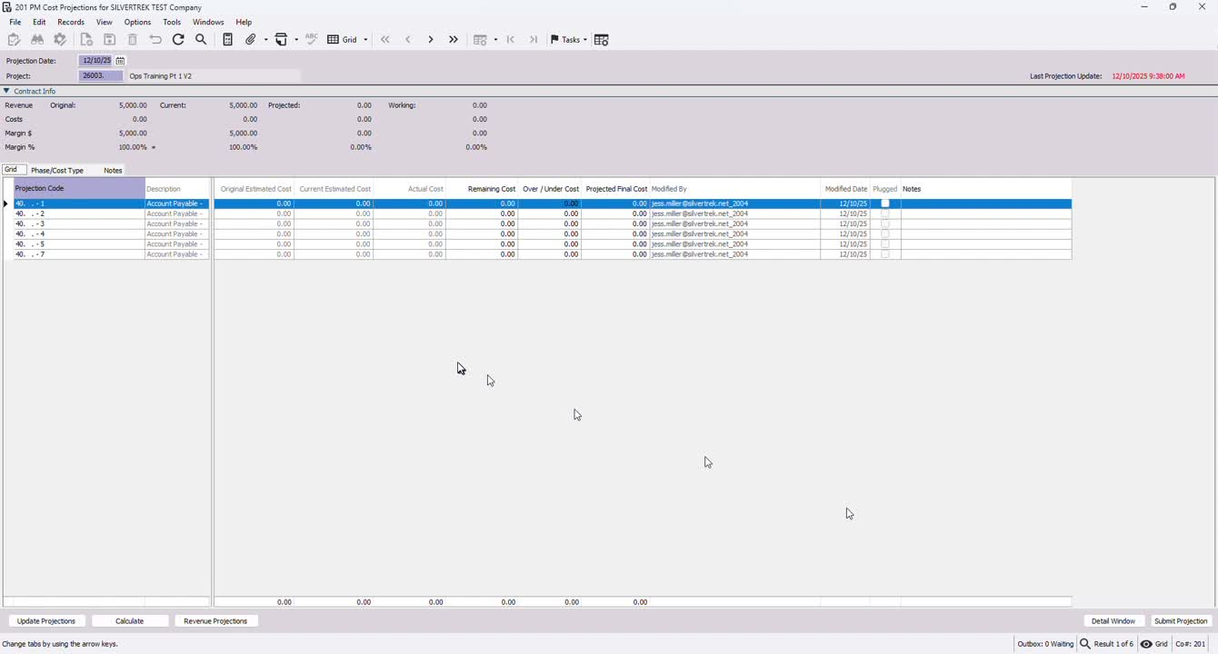Click the Submit Projection button

click(1181, 621)
